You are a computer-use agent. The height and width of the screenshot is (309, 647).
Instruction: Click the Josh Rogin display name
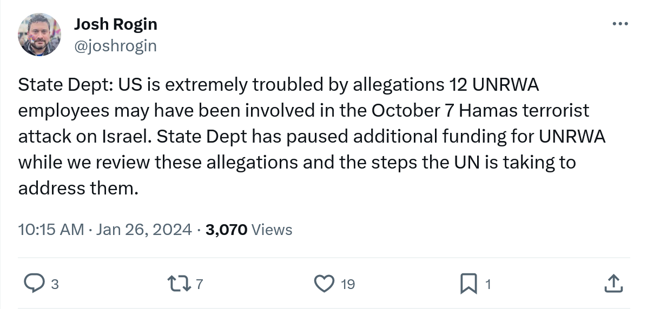pyautogui.click(x=115, y=24)
